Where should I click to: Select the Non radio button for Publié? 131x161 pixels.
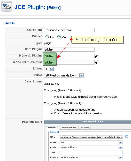[47, 37]
